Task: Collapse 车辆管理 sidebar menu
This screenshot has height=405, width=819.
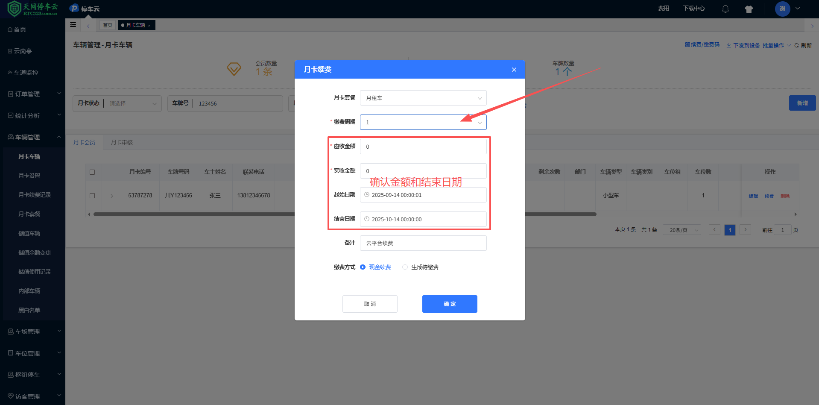Action: [x=32, y=137]
